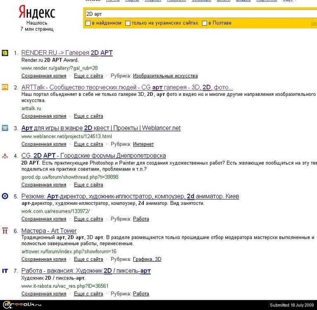Open the "Интернет" rubric link
This screenshot has width=317, height=310.
(143, 144)
